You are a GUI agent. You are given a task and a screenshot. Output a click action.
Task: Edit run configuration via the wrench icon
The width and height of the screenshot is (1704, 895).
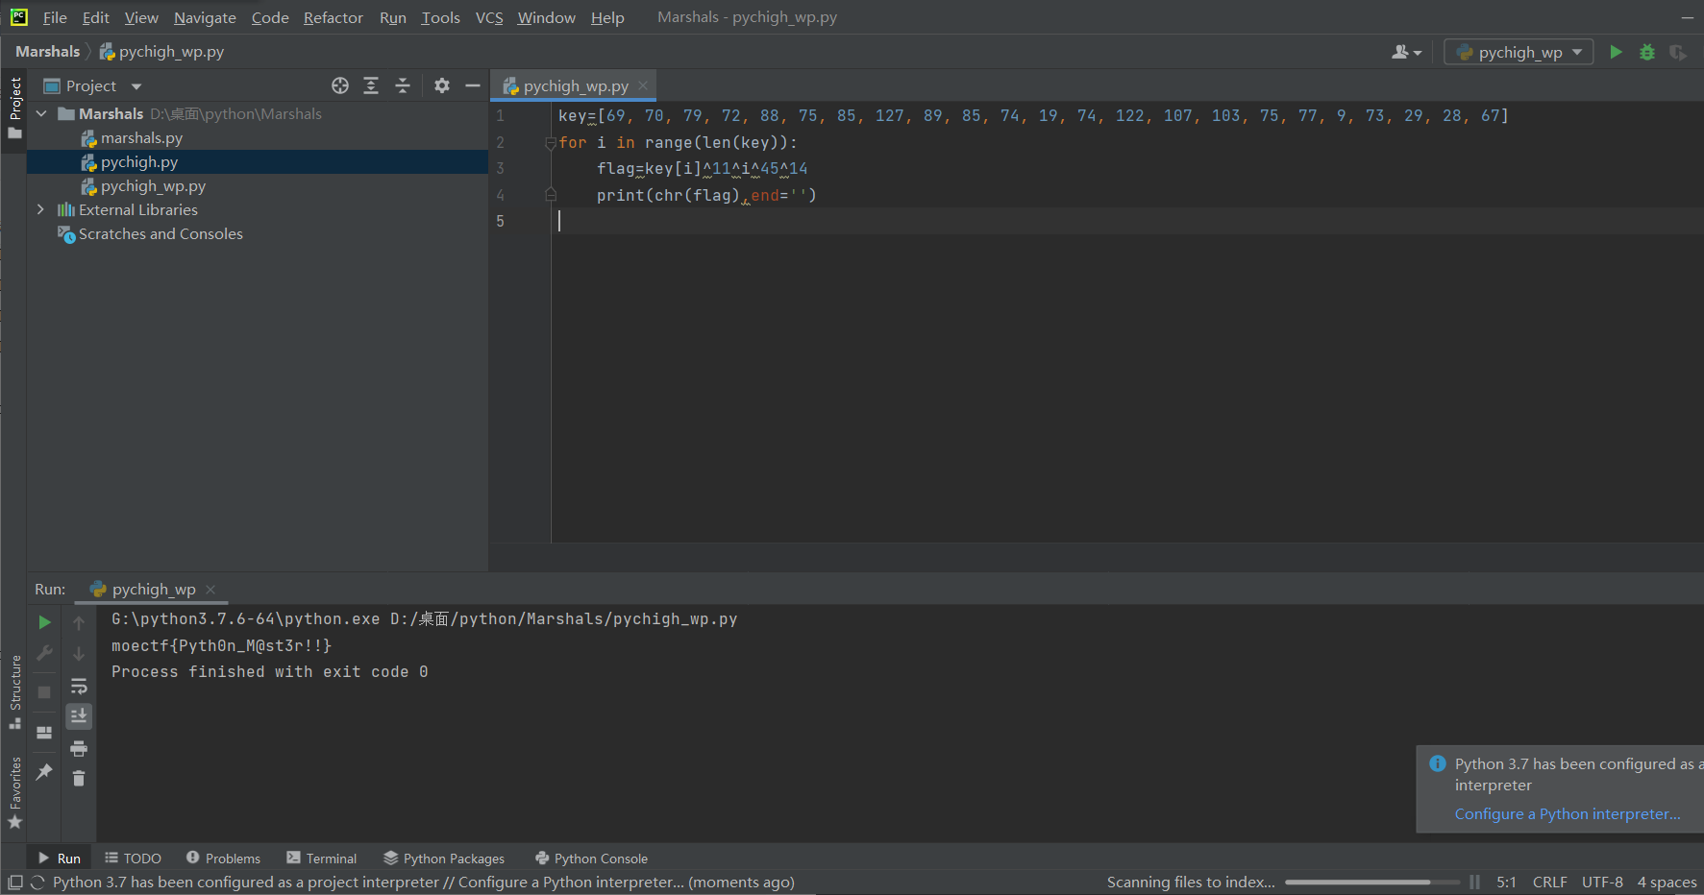pos(44,653)
